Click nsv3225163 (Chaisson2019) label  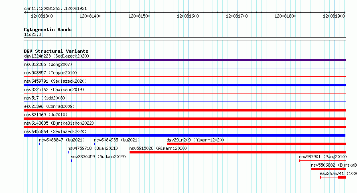click(x=54, y=90)
